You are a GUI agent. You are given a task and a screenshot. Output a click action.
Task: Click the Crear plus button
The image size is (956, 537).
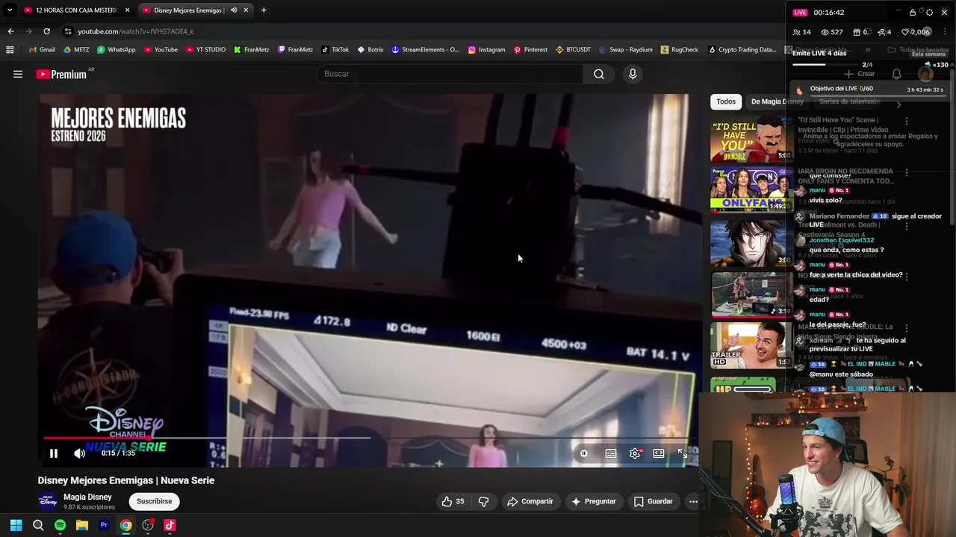(x=860, y=74)
